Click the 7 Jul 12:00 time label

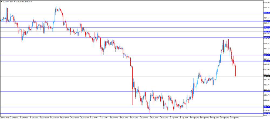[x=104, y=118]
